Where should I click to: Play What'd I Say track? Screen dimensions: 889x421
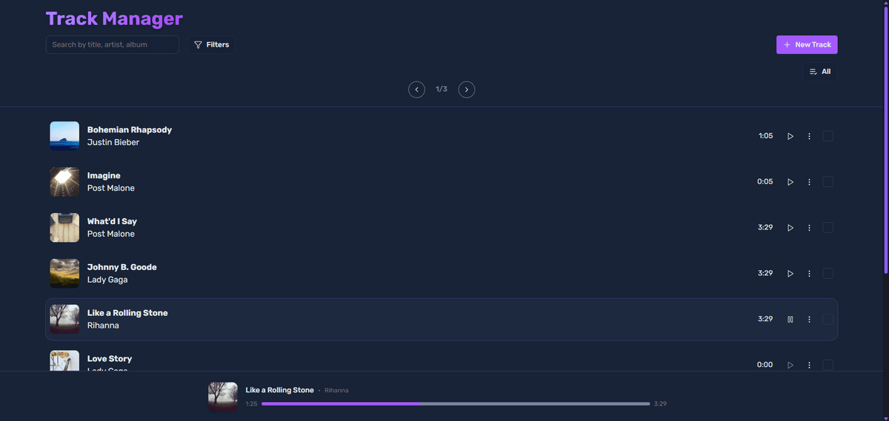pos(790,228)
